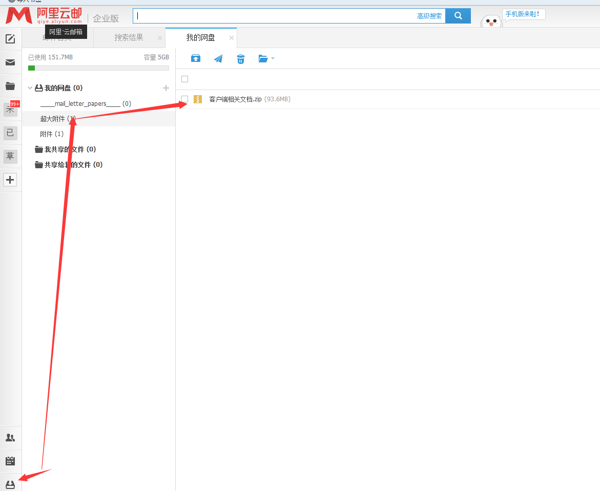Open the contacts icon in sidebar
The width and height of the screenshot is (600, 491).
click(10, 437)
